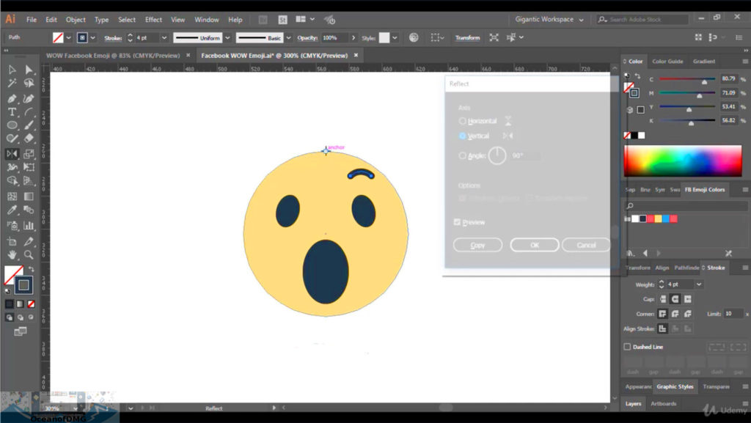Open Recolor Artwork from control bar
This screenshot has width=751, height=423.
point(414,37)
